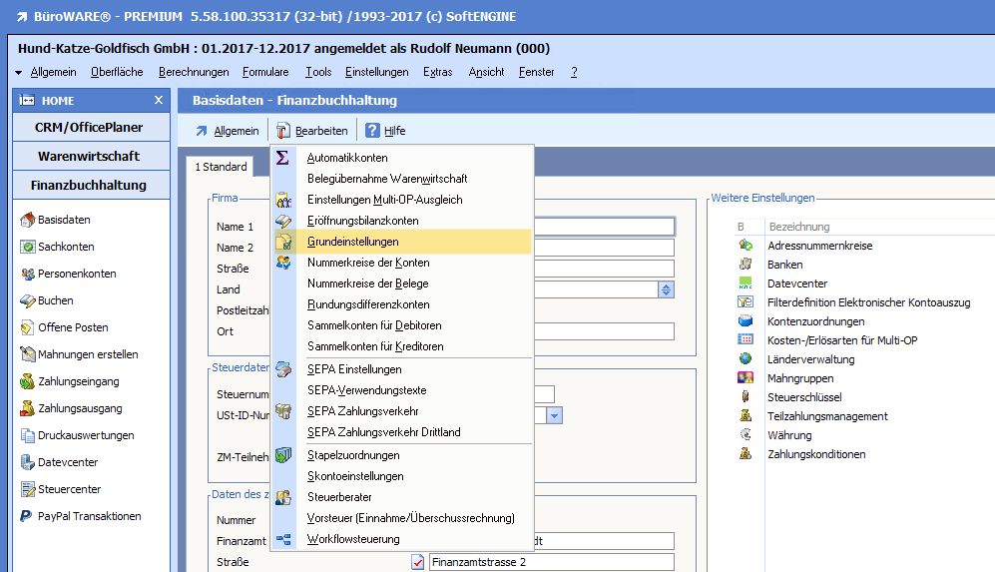
Task: Switch to the 1 Standard tab
Action: pos(221,167)
